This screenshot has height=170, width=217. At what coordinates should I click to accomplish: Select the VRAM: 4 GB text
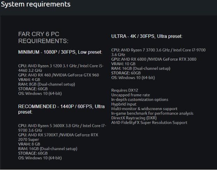[29, 80]
